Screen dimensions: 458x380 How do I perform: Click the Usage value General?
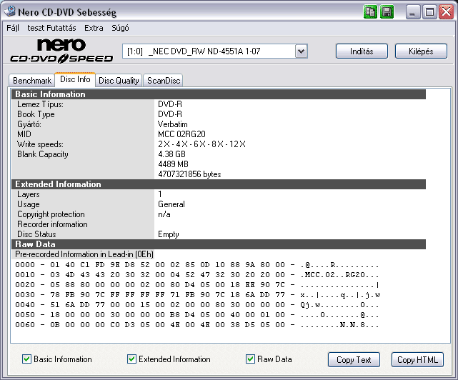click(x=171, y=204)
